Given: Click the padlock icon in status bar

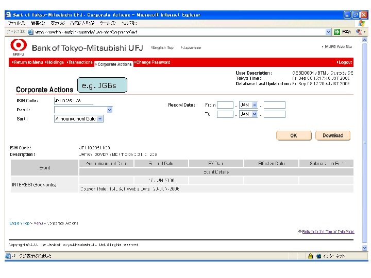Looking at the screenshot, I should point(310,256).
